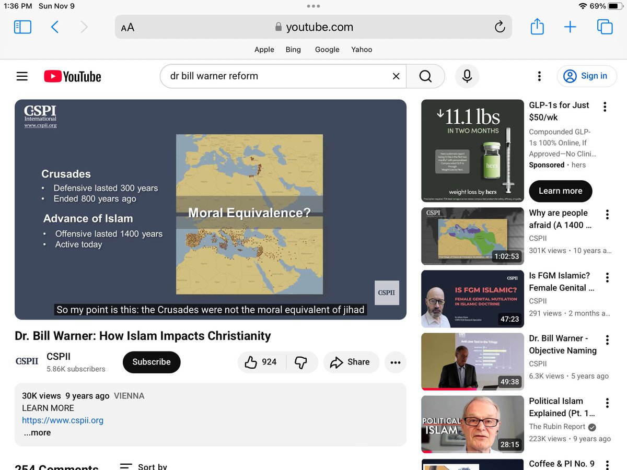627x470 pixels.
Task: Share the Bill Warner video
Action: click(x=352, y=362)
